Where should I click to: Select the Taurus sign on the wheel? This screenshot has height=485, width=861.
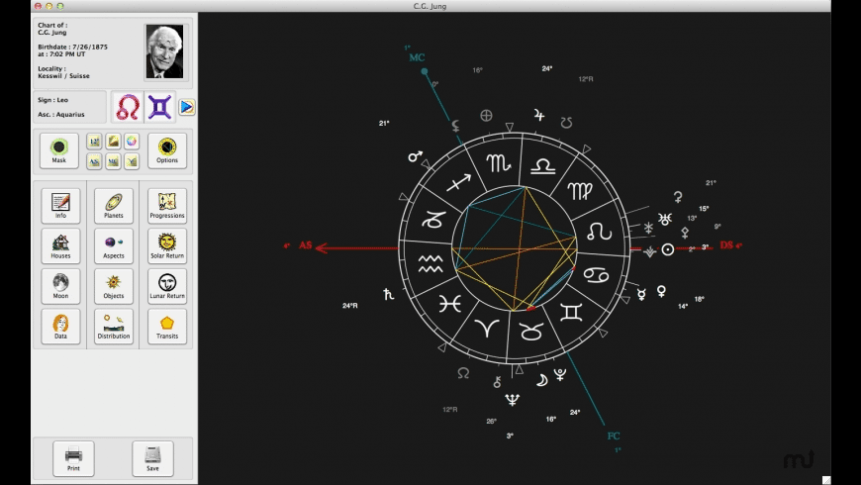tap(531, 332)
